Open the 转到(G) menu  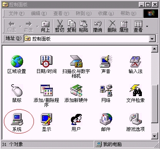84,14
